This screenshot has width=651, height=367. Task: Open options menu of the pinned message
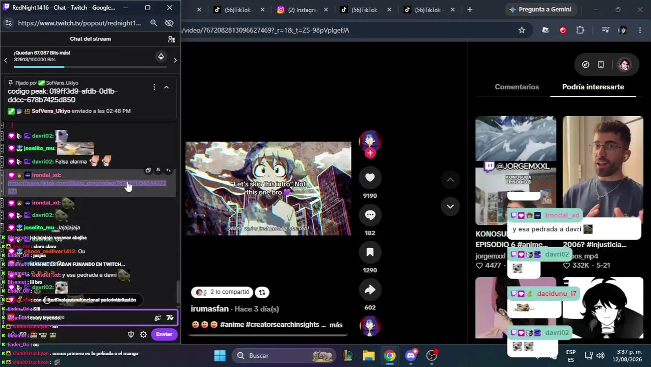tap(154, 87)
